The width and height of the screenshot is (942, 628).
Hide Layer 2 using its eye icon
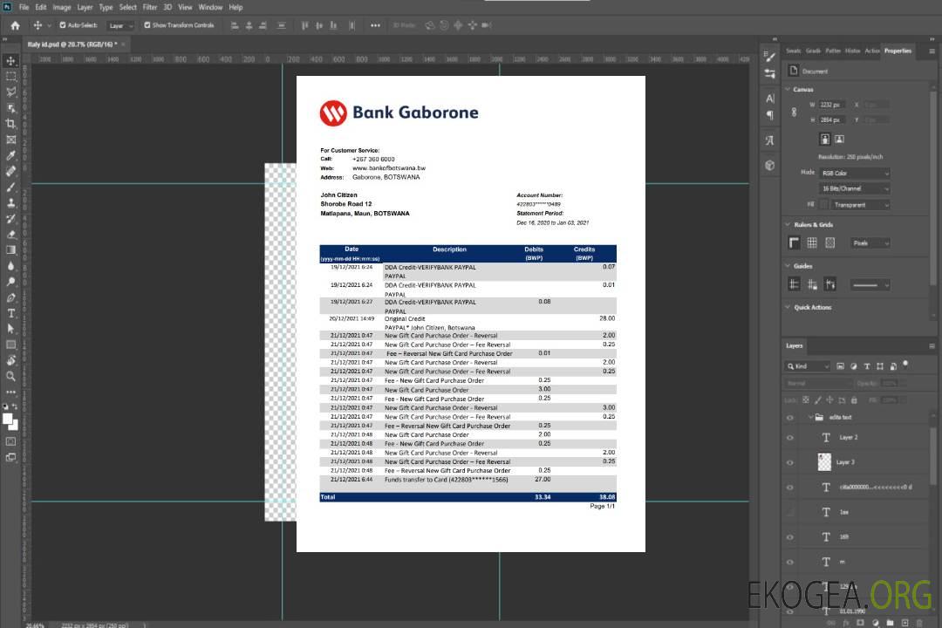790,438
